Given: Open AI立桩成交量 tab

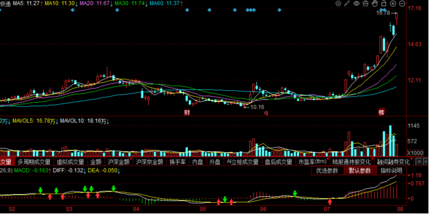Looking at the screenshot, I should 242,161.
